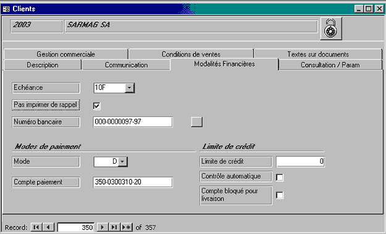Click the Echéance label button
Screen dimensions: 386x234
pyautogui.click(x=46, y=87)
